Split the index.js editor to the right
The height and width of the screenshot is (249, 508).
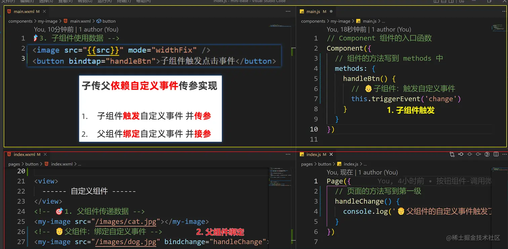click(496, 154)
